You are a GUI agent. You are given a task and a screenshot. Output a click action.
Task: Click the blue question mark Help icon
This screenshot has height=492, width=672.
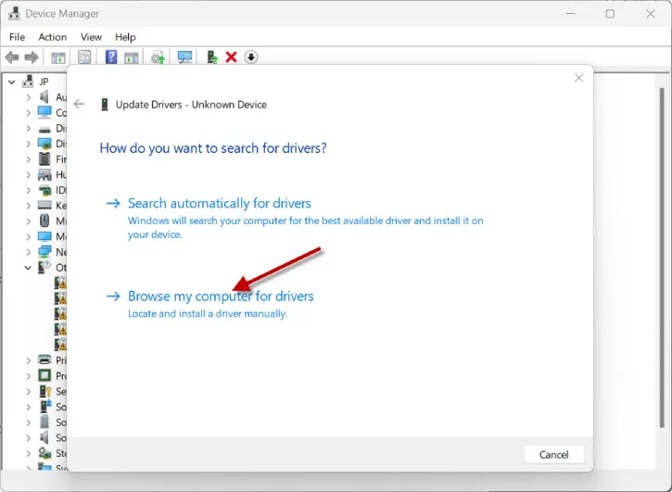111,57
